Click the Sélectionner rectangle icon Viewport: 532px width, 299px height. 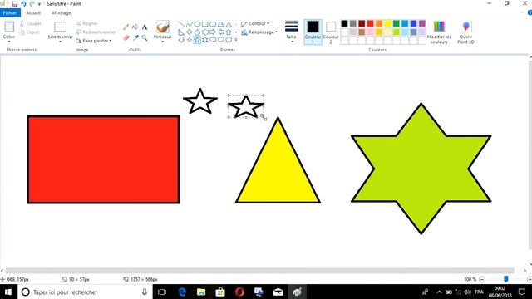tap(60, 27)
